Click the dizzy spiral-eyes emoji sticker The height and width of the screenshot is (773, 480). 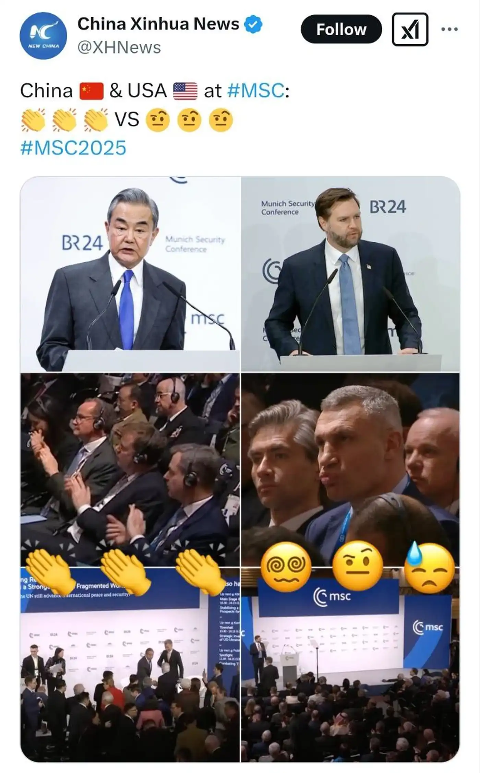[x=286, y=567]
